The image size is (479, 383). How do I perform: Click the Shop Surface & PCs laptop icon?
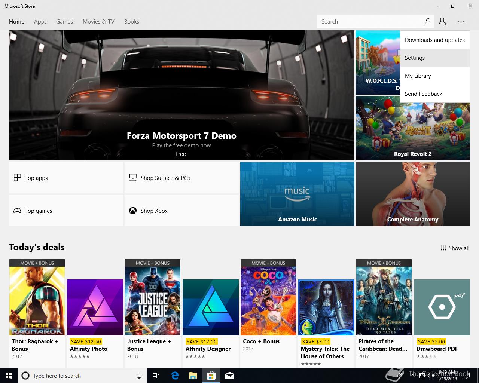(x=133, y=178)
